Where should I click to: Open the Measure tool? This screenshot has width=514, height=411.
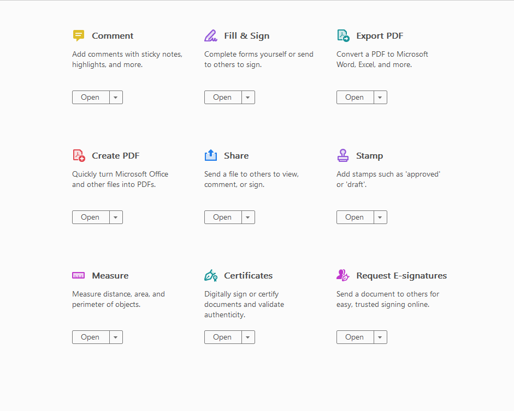[x=90, y=337]
